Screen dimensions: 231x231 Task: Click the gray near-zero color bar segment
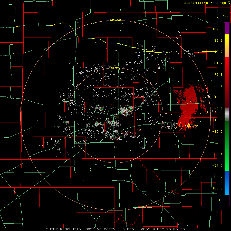coord(227,114)
